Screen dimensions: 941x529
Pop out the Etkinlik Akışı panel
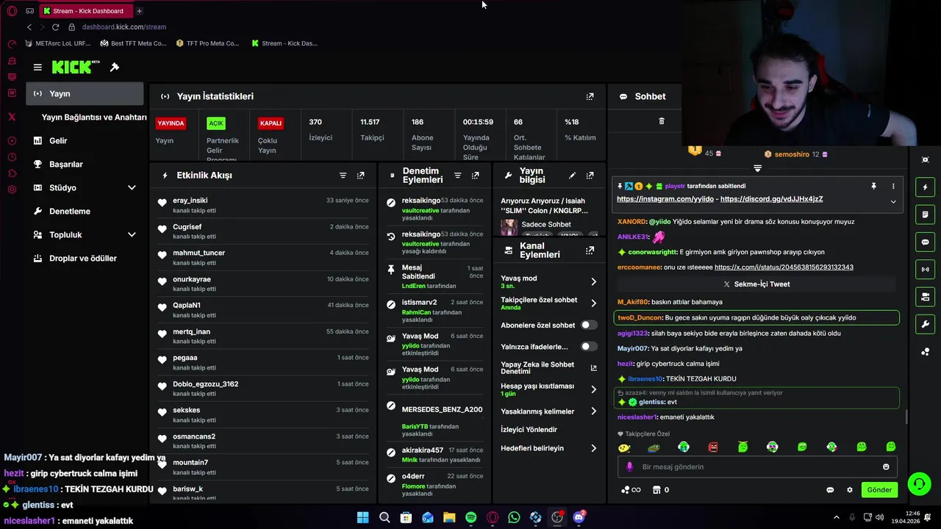tap(360, 176)
